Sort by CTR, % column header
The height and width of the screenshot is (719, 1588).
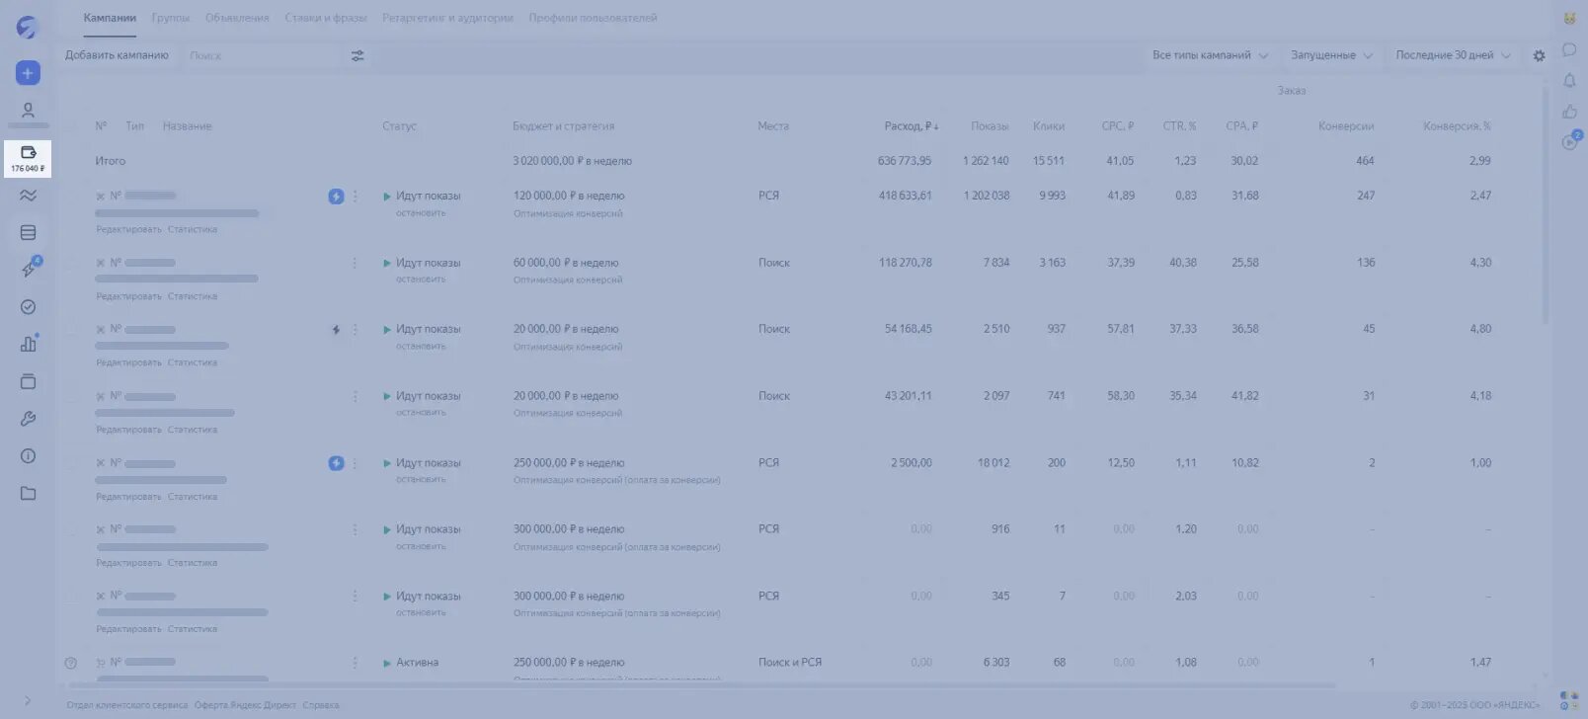coord(1179,126)
